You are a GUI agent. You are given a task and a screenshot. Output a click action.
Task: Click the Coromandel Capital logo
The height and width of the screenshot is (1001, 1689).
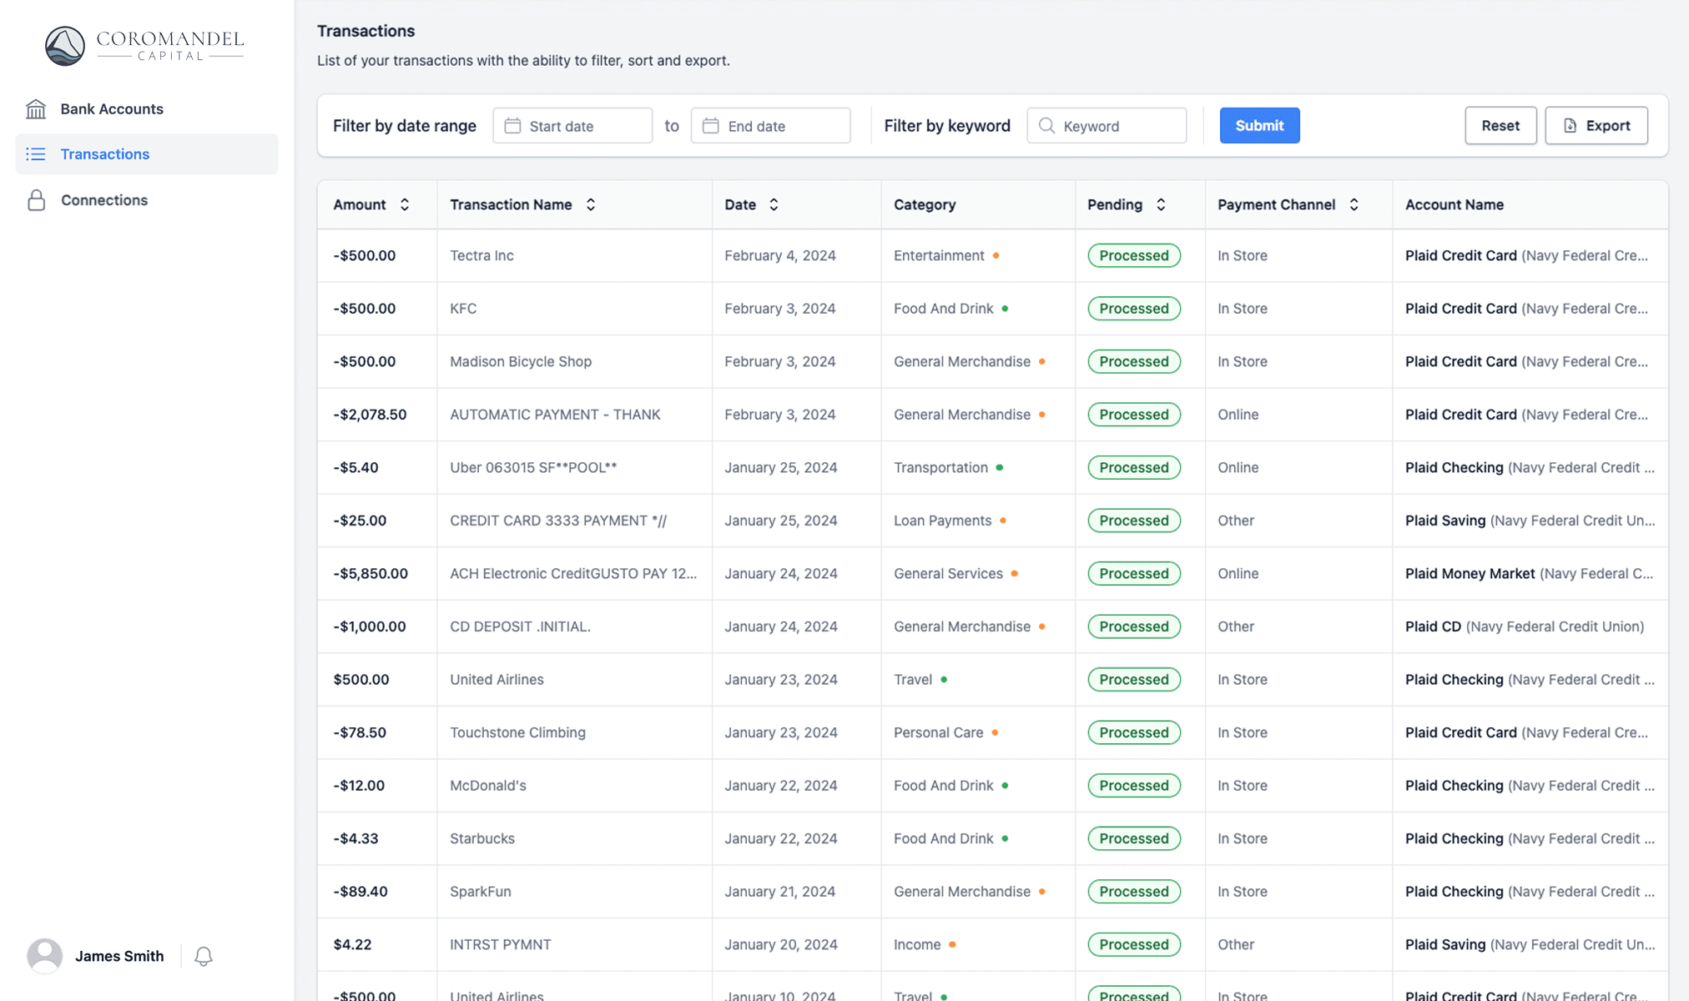144,46
